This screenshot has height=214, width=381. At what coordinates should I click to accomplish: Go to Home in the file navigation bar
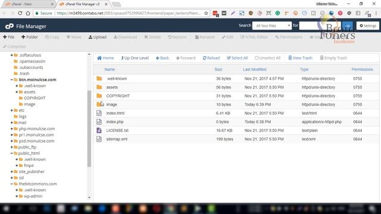105,58
